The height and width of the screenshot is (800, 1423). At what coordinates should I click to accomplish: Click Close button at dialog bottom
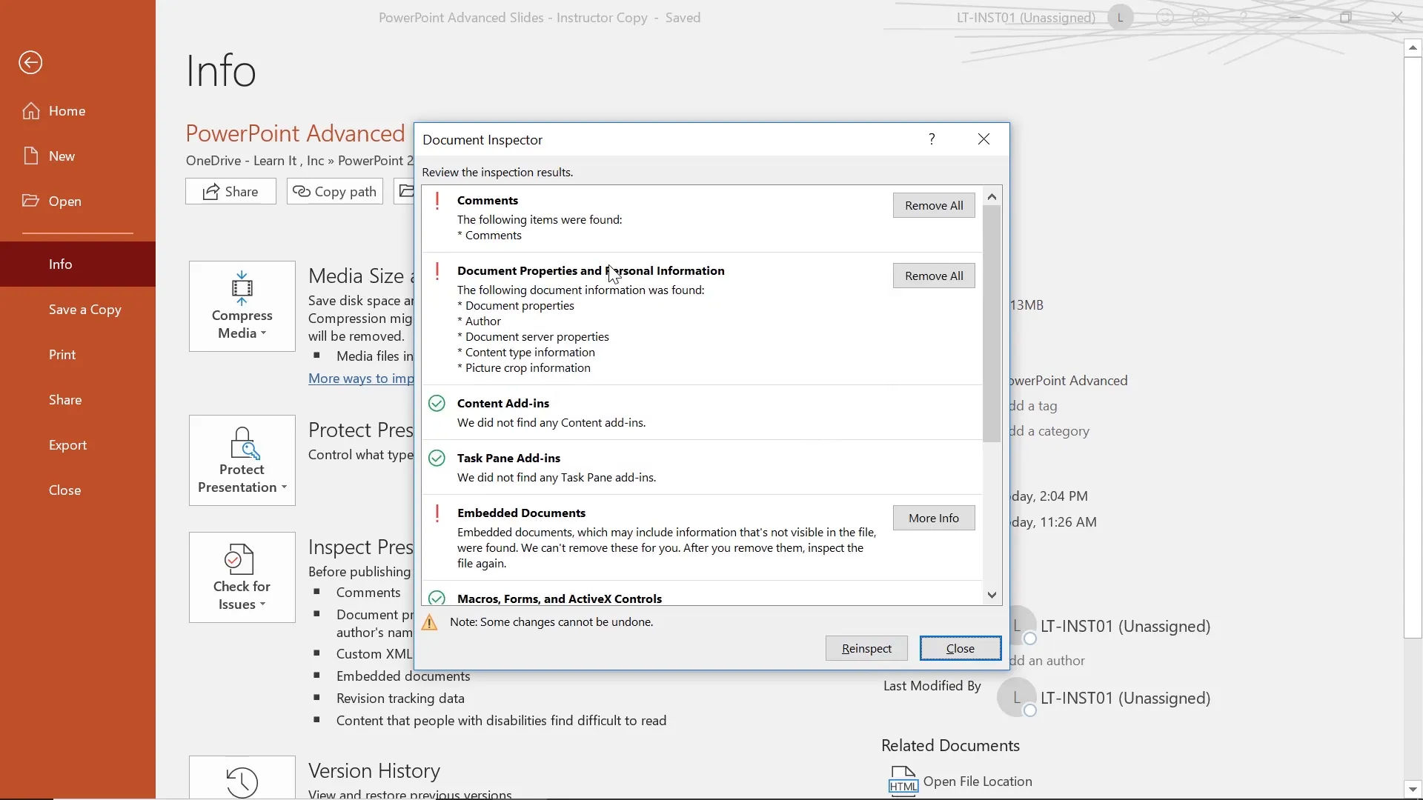[961, 649]
